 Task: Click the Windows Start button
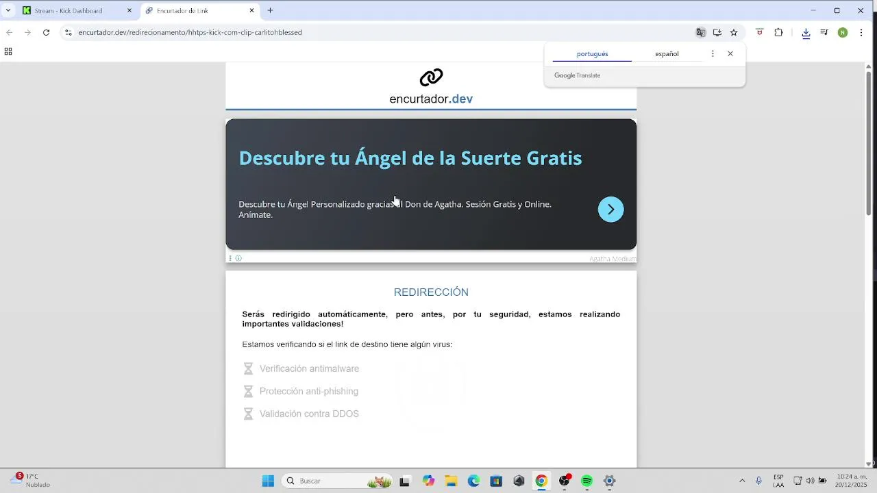click(268, 481)
